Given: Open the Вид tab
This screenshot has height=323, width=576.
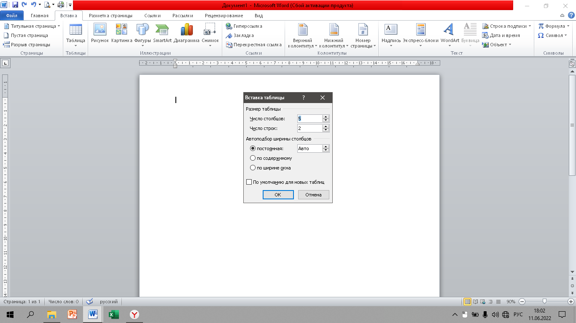Looking at the screenshot, I should 259,16.
